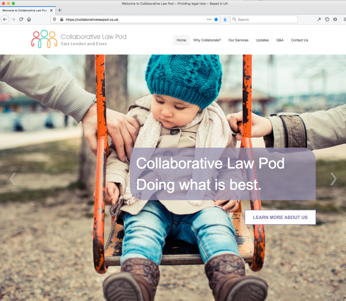Open the account profile icon
The width and height of the screenshot is (346, 301).
[335, 19]
